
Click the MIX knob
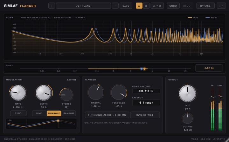(x=188, y=93)
